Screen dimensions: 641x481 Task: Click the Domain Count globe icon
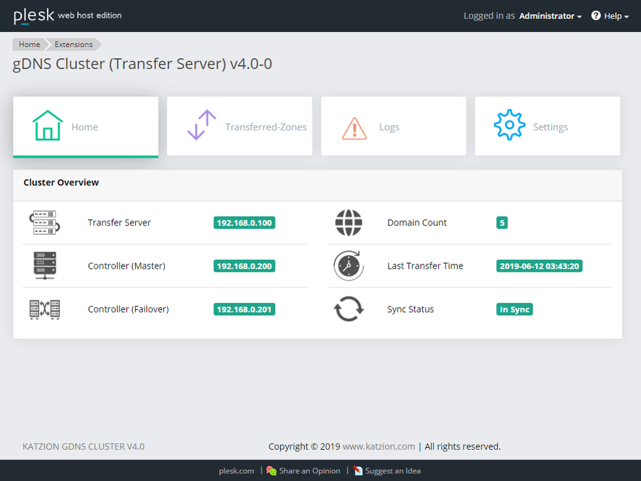pyautogui.click(x=349, y=222)
